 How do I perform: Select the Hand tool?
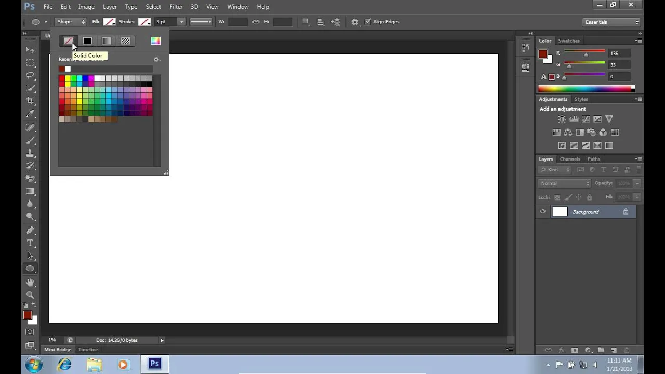(30, 283)
